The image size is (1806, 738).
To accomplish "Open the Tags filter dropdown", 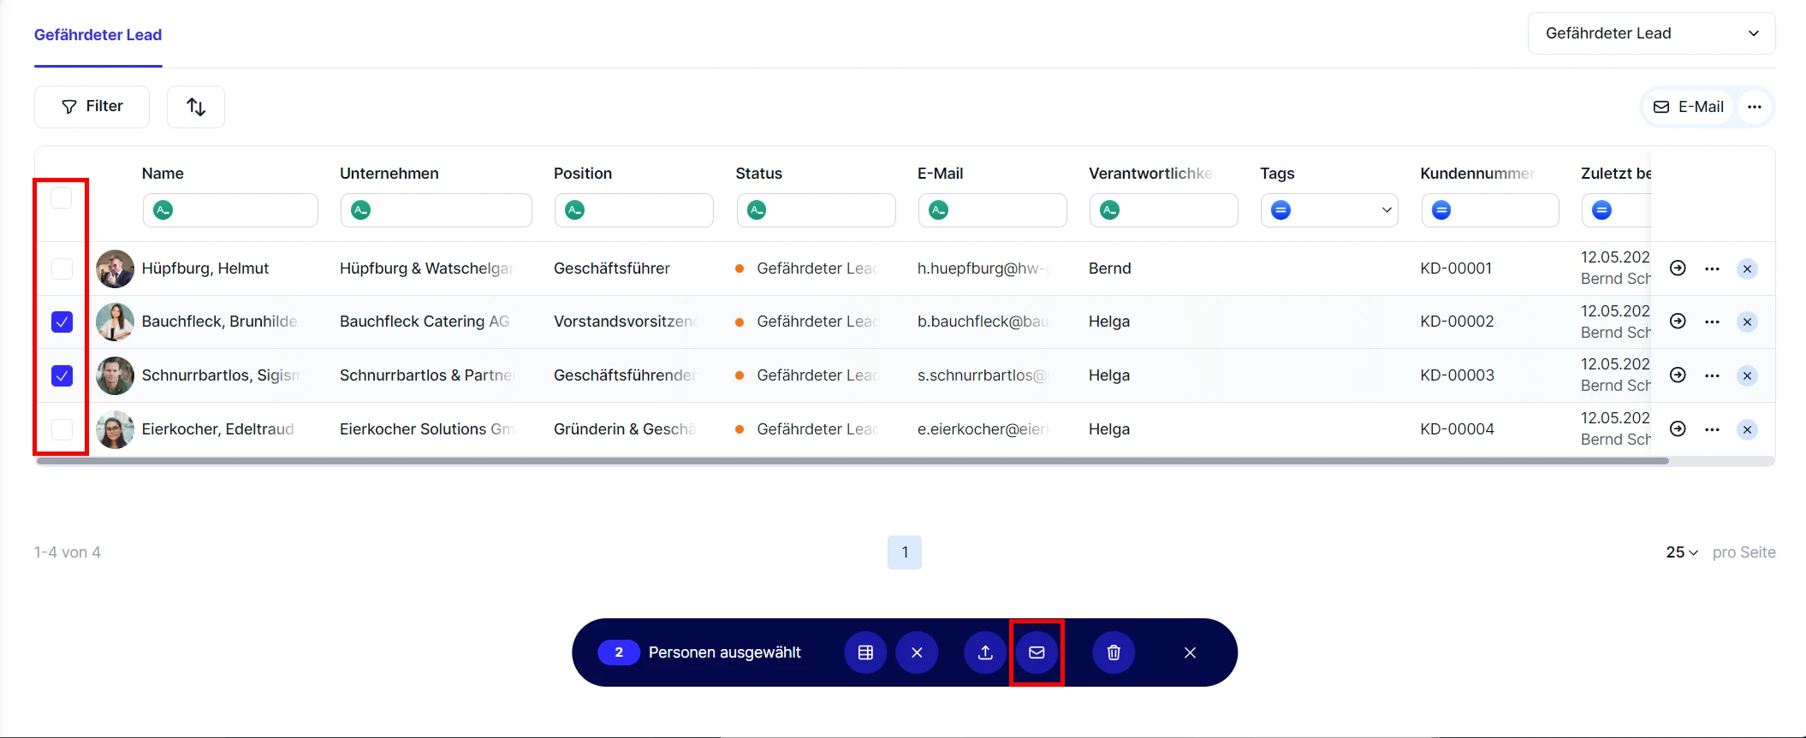I will pos(1329,210).
